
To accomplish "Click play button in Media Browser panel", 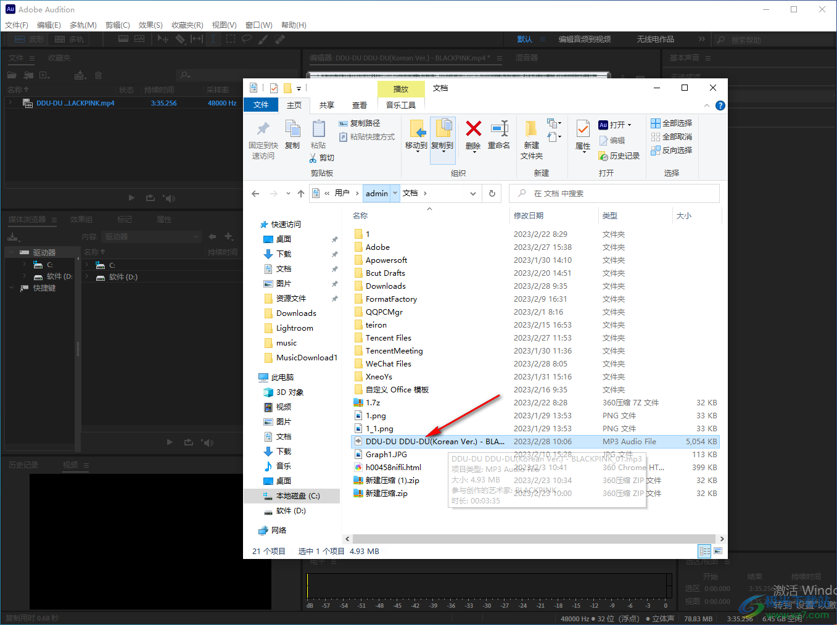I will click(170, 442).
